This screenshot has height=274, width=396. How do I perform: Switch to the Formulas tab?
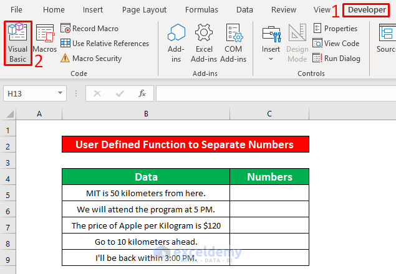click(x=201, y=10)
